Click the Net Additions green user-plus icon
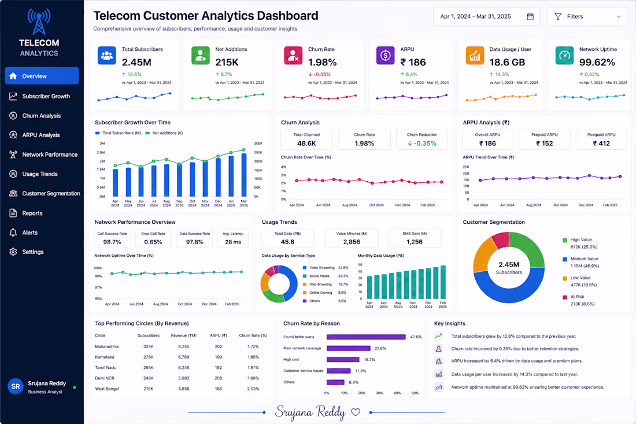The width and height of the screenshot is (636, 424). pos(201,56)
